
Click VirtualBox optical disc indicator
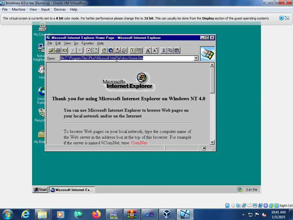click(x=233, y=206)
